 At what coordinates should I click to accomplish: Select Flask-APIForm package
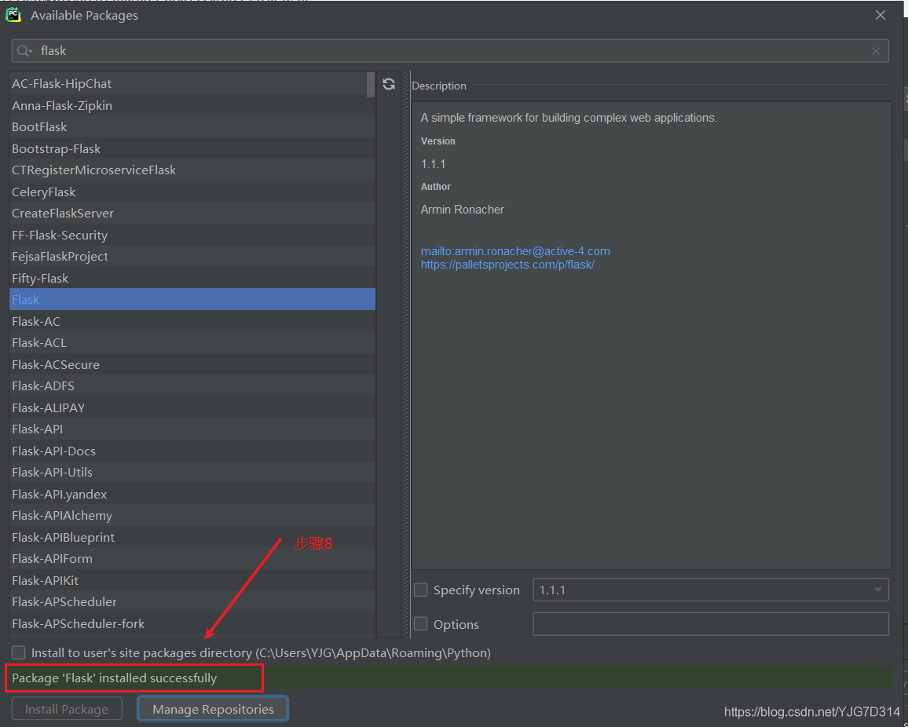192,558
